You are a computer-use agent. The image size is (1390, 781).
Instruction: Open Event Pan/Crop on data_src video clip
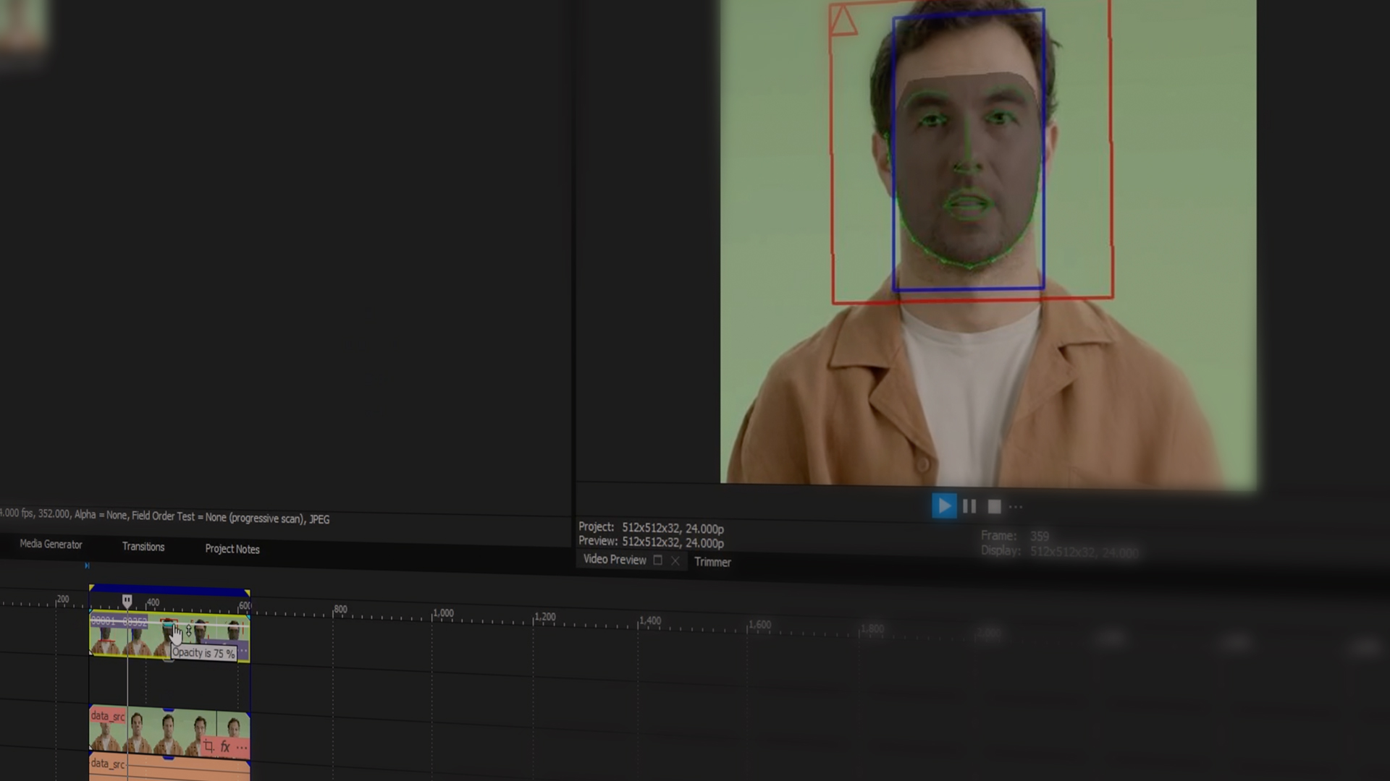[x=208, y=746]
